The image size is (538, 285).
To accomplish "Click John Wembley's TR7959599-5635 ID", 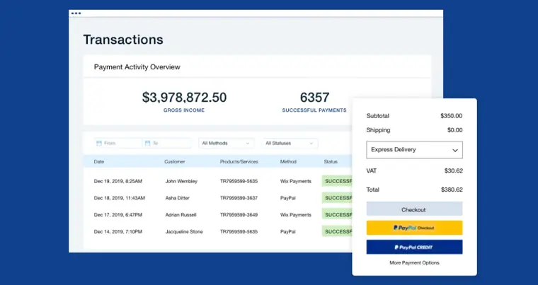I will pyautogui.click(x=239, y=181).
